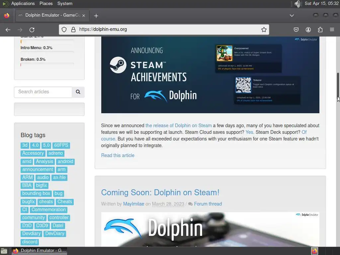Open the Steam Achievements banner image
The width and height of the screenshot is (340, 255).
point(210,75)
